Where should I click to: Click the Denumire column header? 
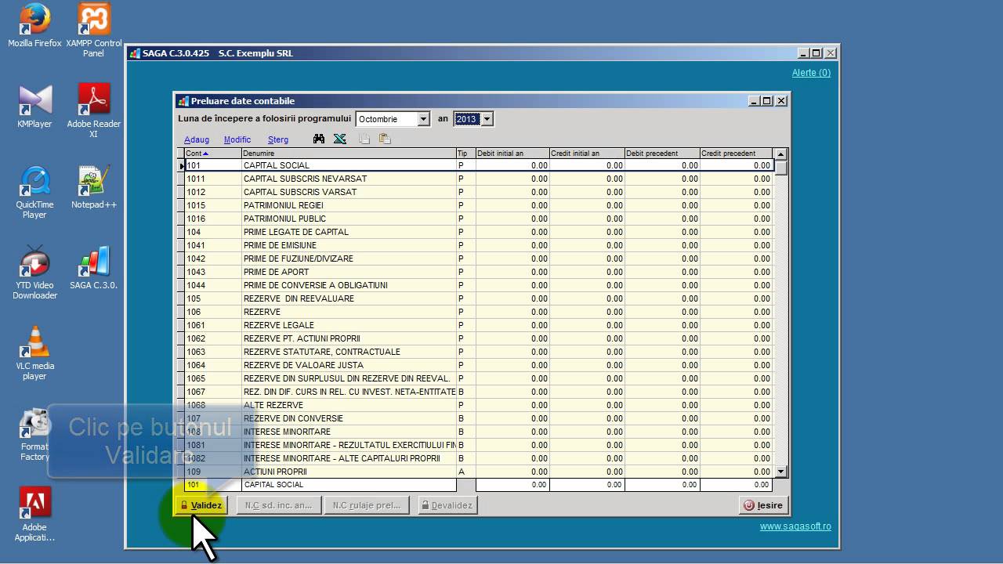point(349,154)
